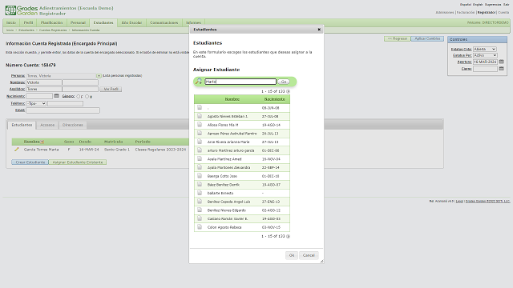Go to next page arrow above table
Viewport: 513px width, 288px height.
tap(289, 91)
